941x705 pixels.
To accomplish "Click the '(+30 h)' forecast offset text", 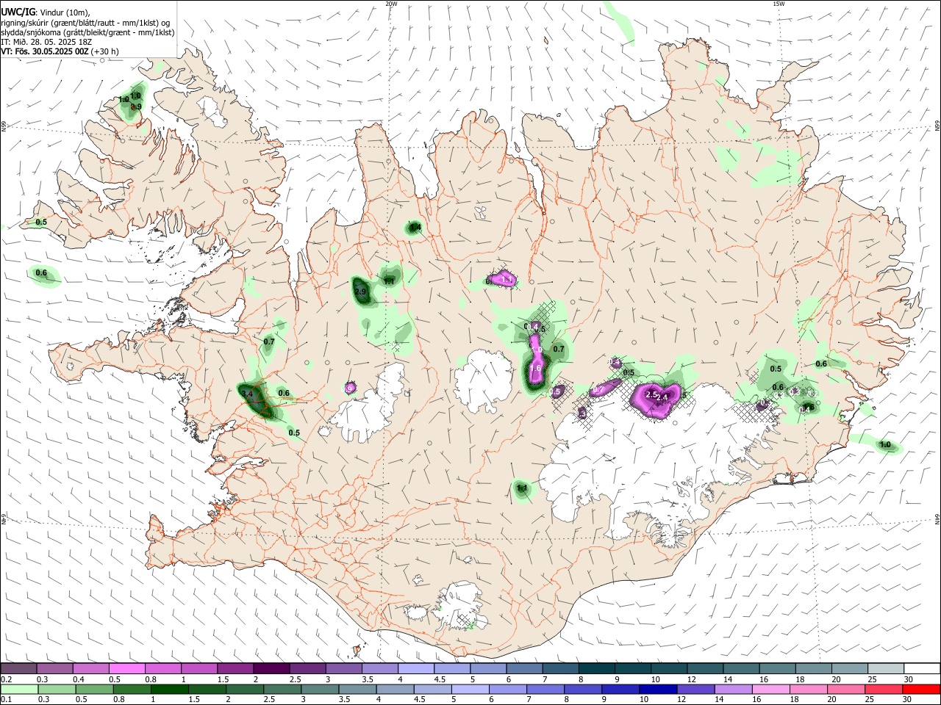I will coord(105,51).
